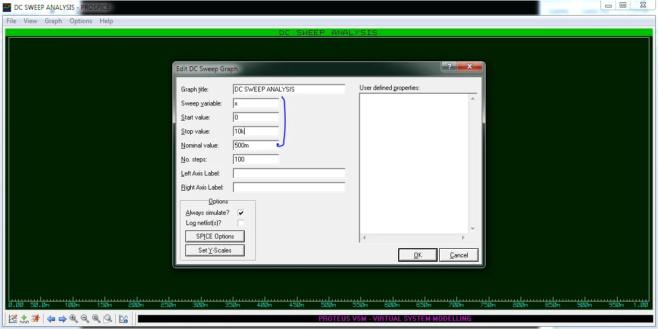Click the OK button
Image resolution: width=658 pixels, height=329 pixels.
coord(418,255)
